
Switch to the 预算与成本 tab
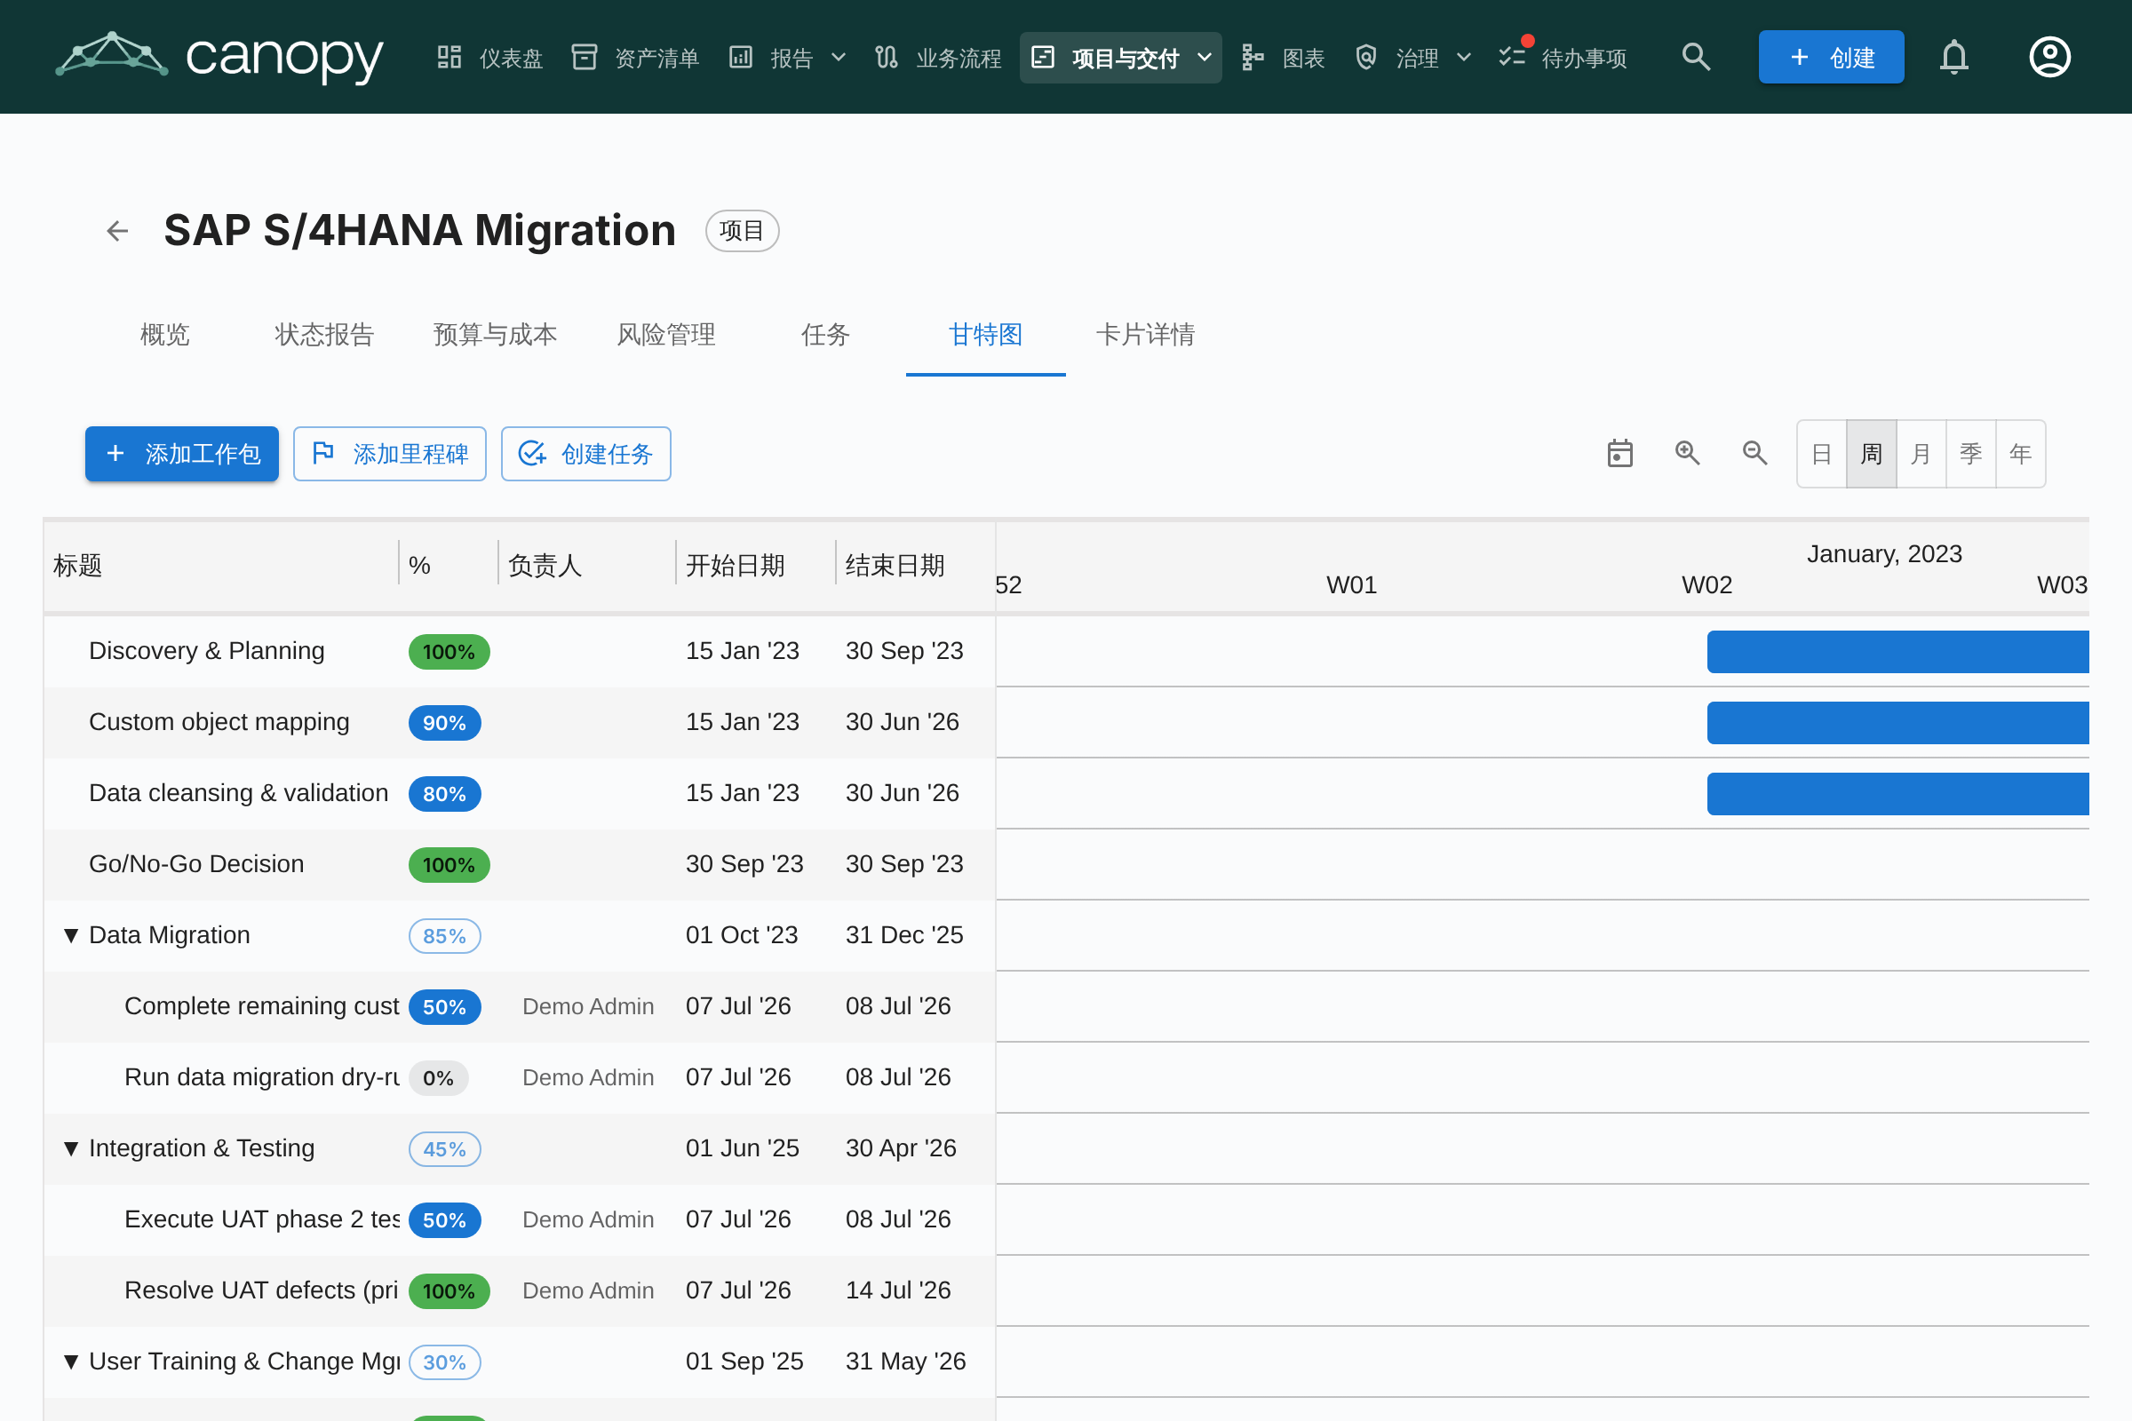pos(495,335)
